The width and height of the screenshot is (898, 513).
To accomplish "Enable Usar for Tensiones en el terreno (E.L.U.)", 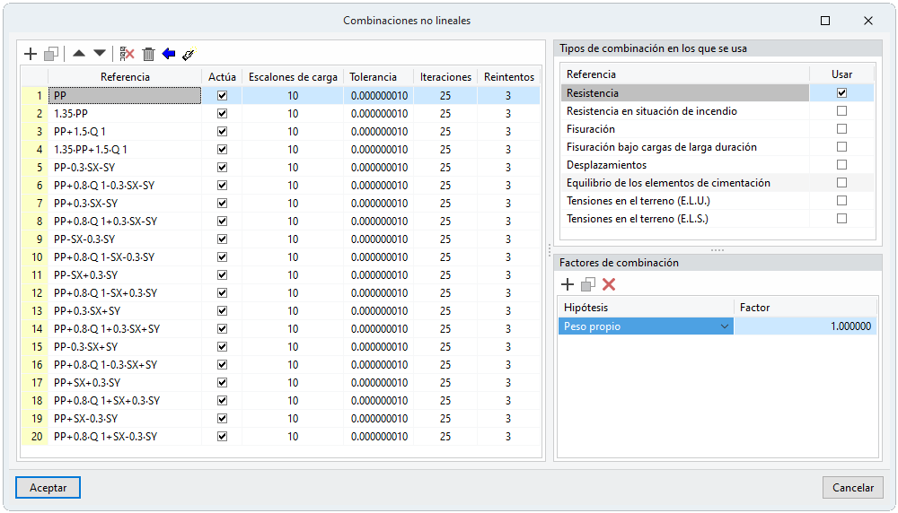I will 841,201.
